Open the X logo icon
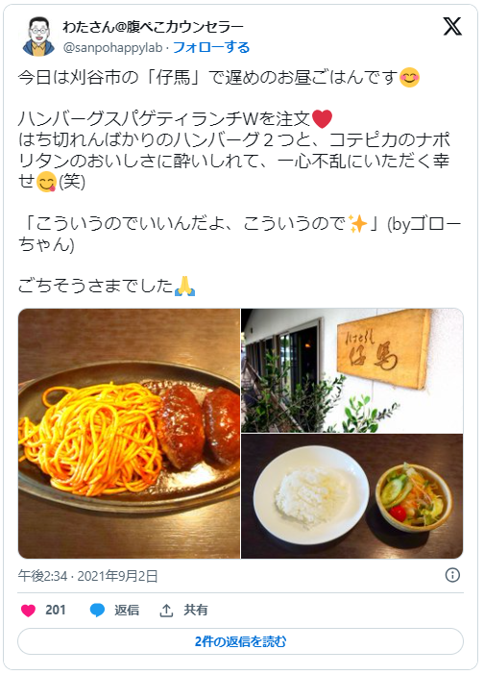 [452, 27]
